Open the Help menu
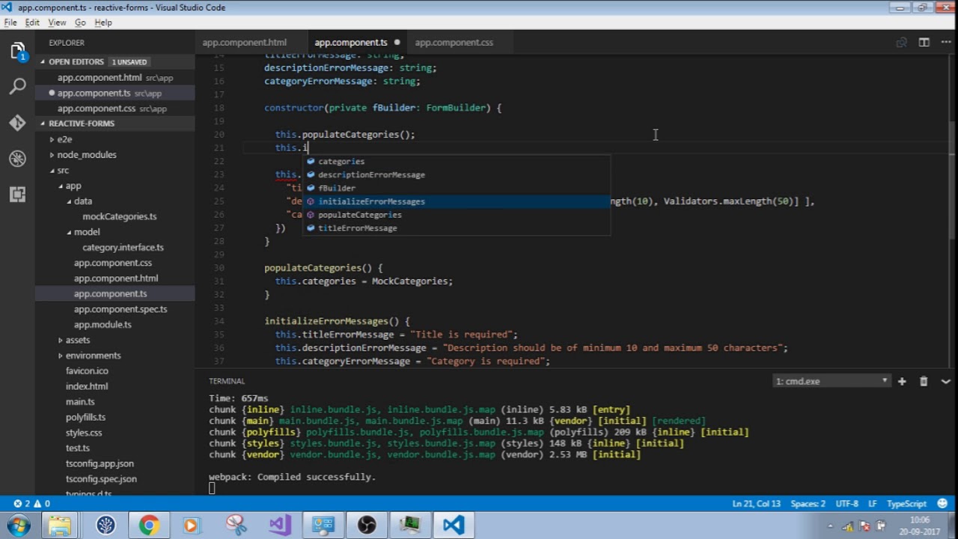 pyautogui.click(x=103, y=22)
